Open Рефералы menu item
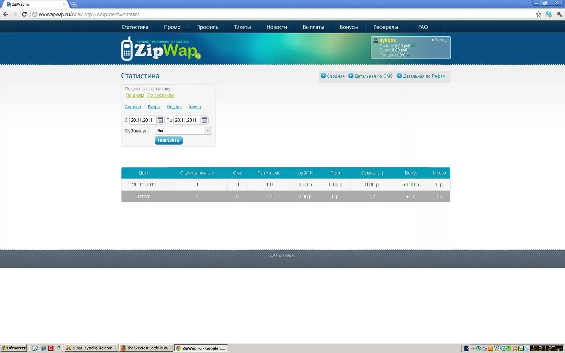The image size is (565, 353). 386,27
